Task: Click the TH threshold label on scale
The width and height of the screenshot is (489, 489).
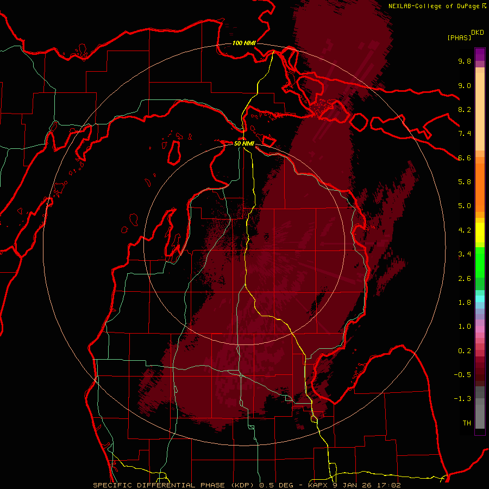Action: point(467,423)
